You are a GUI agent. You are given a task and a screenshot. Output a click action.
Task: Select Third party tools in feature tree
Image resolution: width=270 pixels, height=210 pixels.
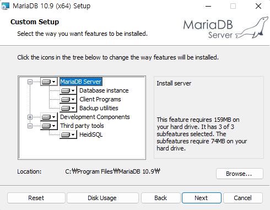point(82,126)
